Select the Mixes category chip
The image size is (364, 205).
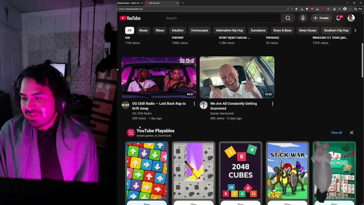[160, 30]
